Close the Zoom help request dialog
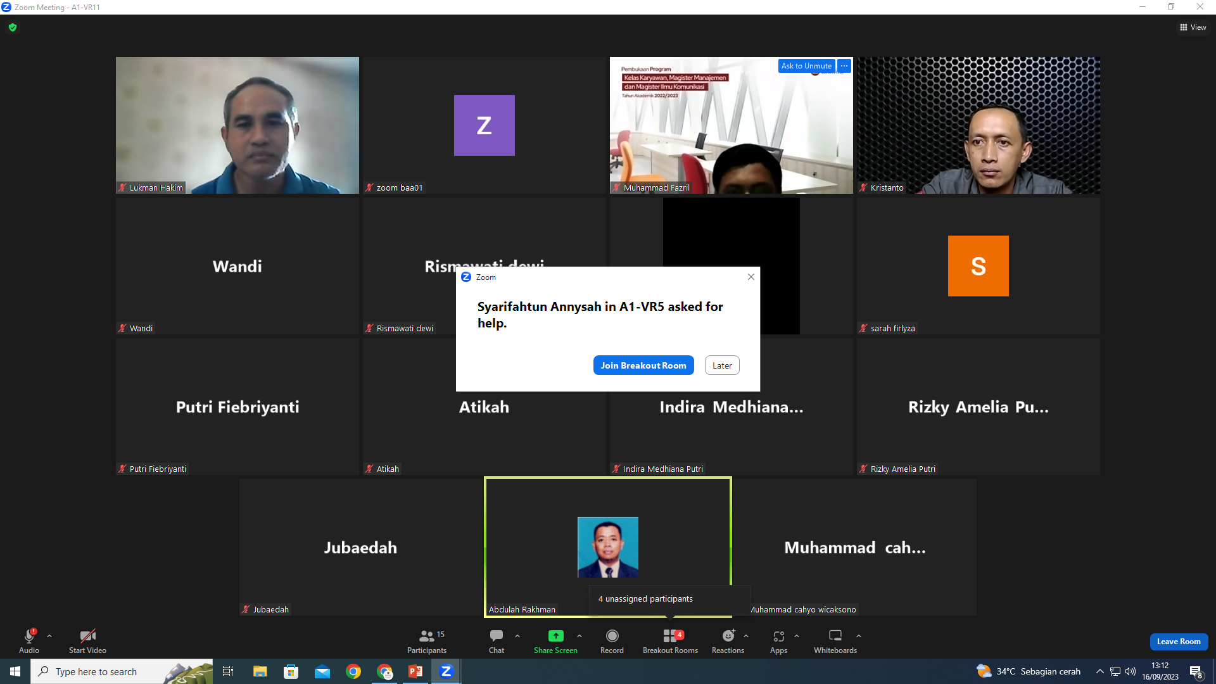The image size is (1216, 684). pyautogui.click(x=751, y=277)
